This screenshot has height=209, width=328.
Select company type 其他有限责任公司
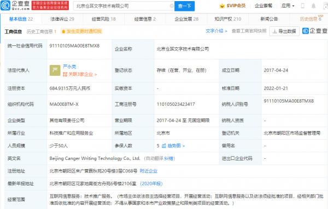[67, 121]
